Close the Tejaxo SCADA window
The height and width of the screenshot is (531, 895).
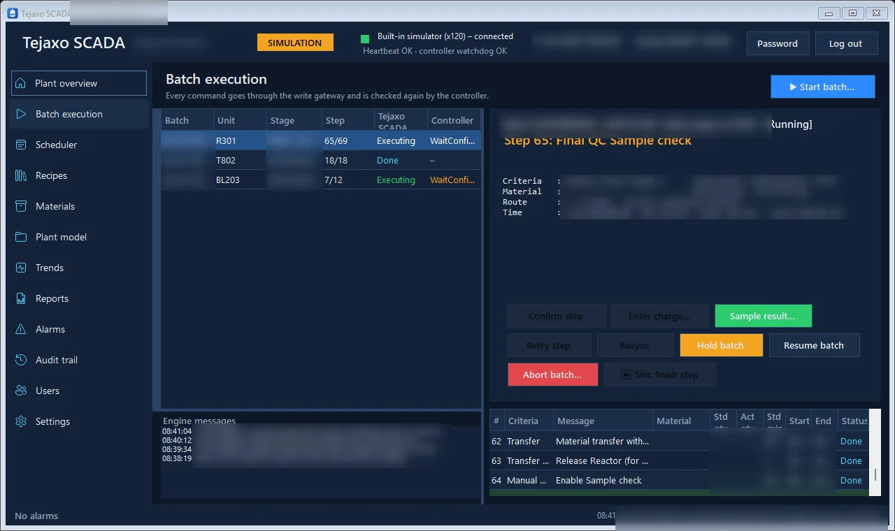click(x=875, y=13)
